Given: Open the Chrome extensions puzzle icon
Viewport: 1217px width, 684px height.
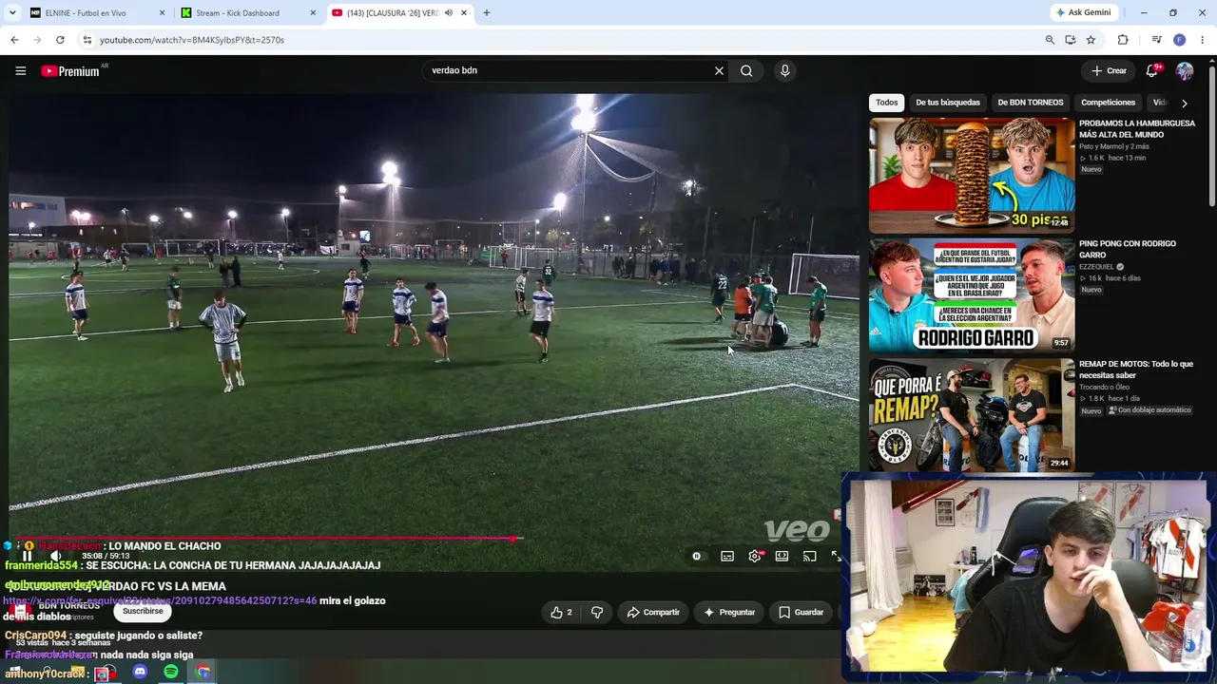Looking at the screenshot, I should (x=1123, y=40).
